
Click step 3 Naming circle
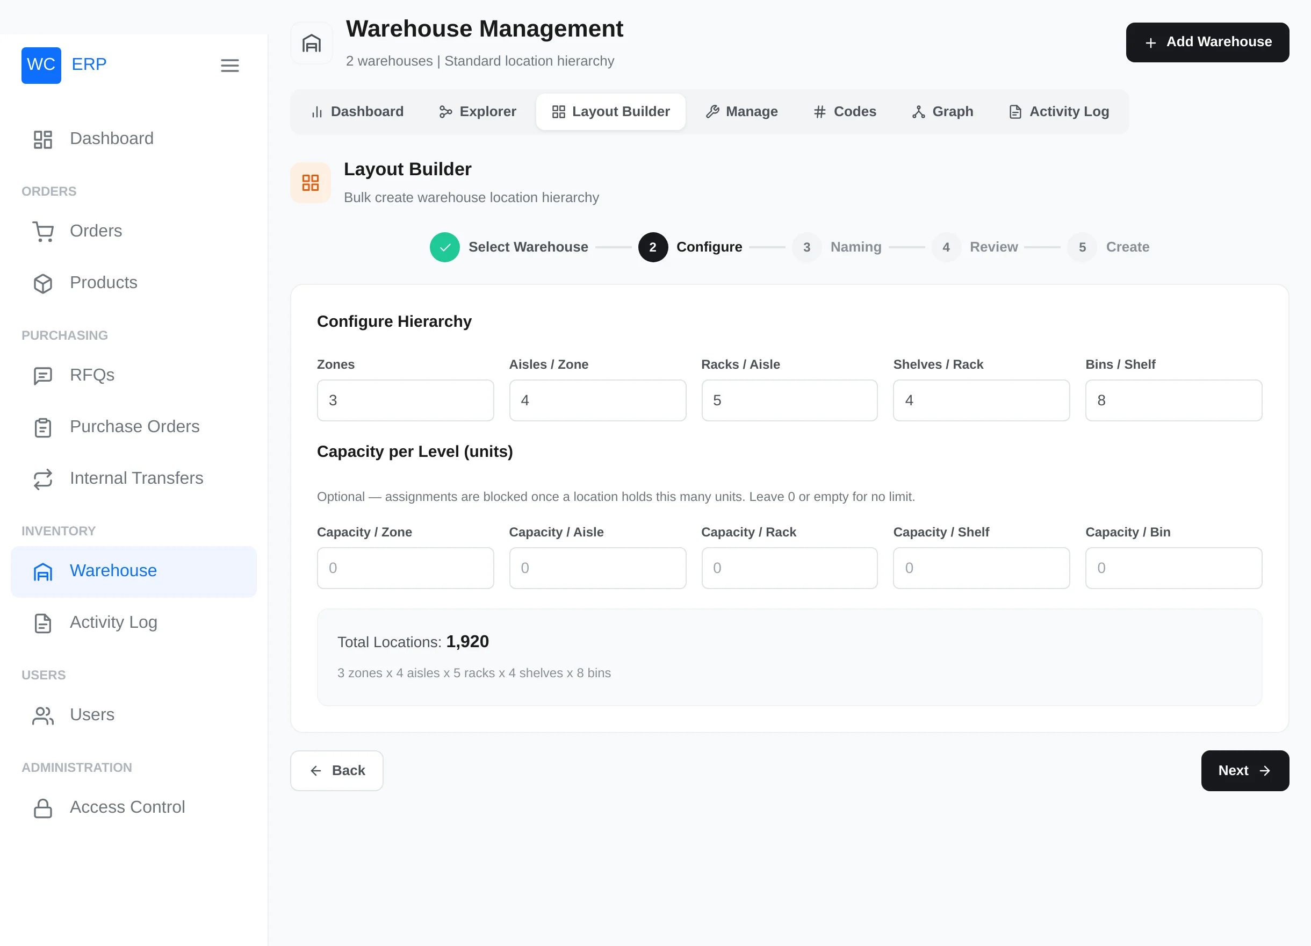click(806, 247)
